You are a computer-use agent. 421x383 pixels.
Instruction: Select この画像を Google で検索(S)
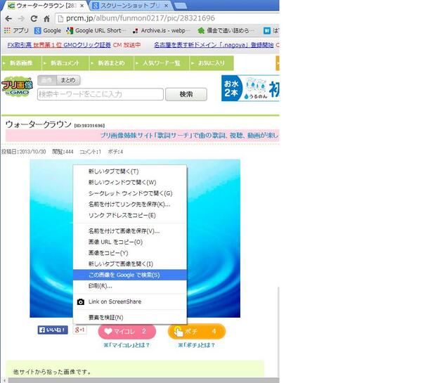[x=130, y=275]
